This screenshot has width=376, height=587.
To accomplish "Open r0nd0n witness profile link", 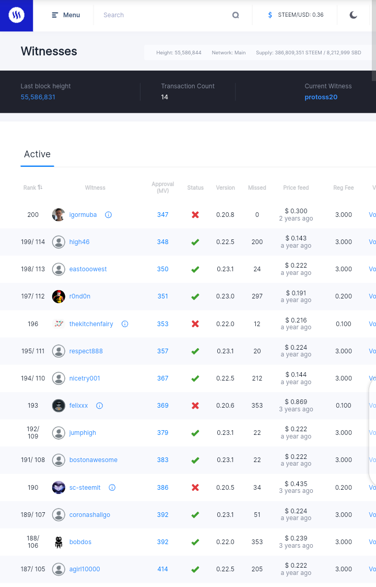I will pyautogui.click(x=80, y=296).
